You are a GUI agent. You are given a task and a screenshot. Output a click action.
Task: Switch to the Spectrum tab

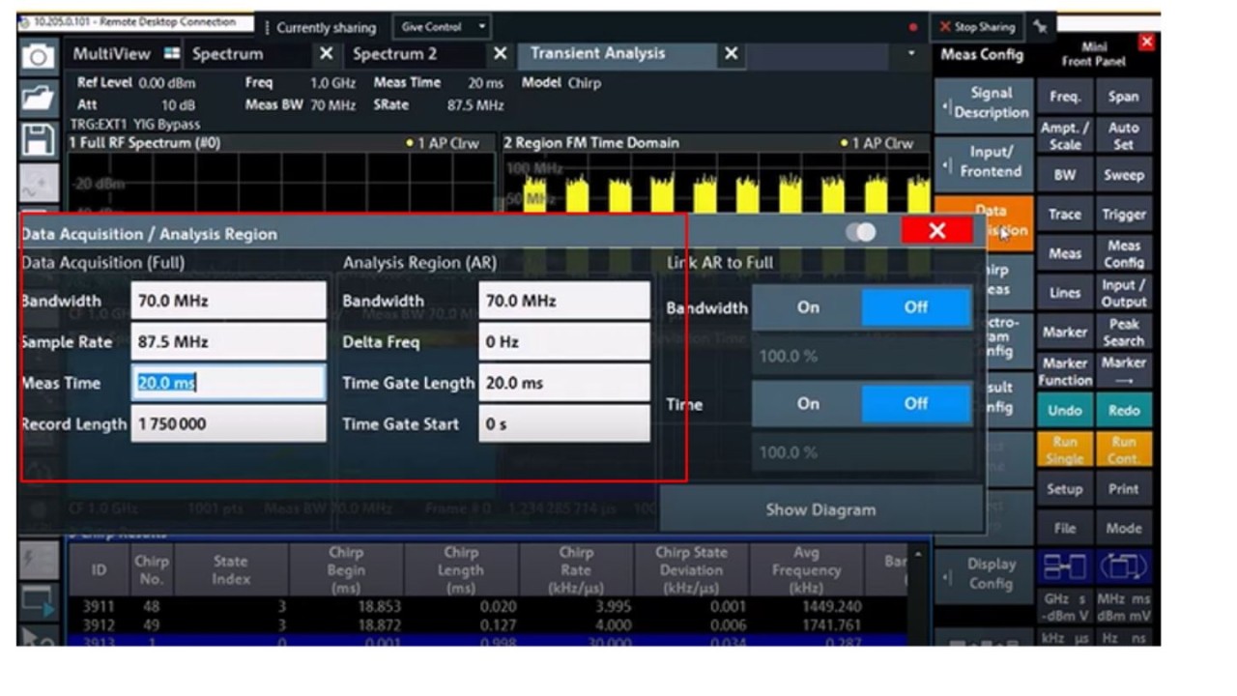pos(227,54)
